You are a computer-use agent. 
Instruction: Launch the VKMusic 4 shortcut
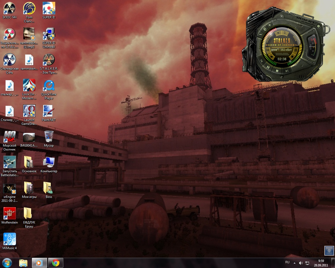(x=9, y=242)
